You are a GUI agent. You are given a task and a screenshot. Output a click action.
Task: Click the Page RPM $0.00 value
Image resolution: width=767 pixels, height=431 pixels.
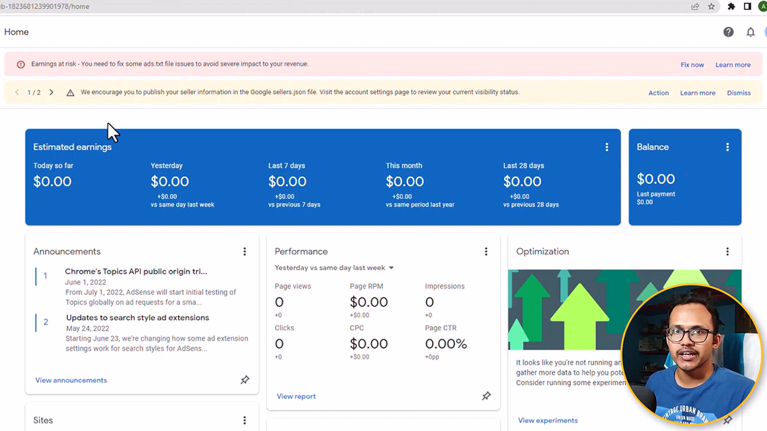coord(369,302)
